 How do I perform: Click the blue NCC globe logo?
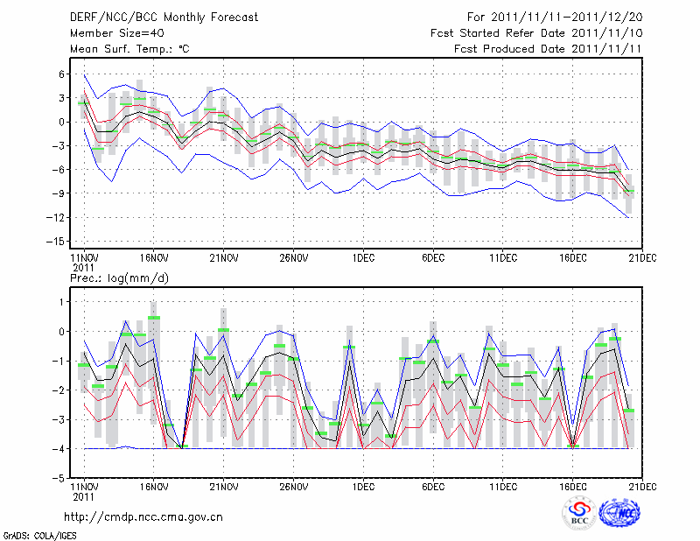(x=618, y=513)
